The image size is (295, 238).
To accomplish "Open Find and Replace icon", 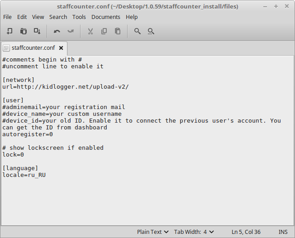I will click(151, 31).
